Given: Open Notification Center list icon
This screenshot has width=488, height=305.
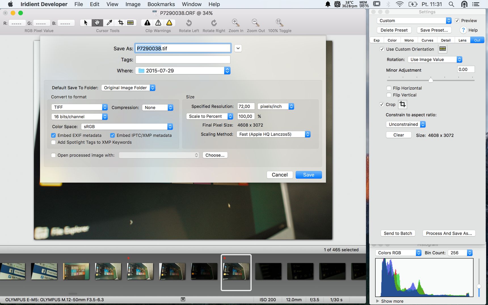Looking at the screenshot, I should pos(476,4).
